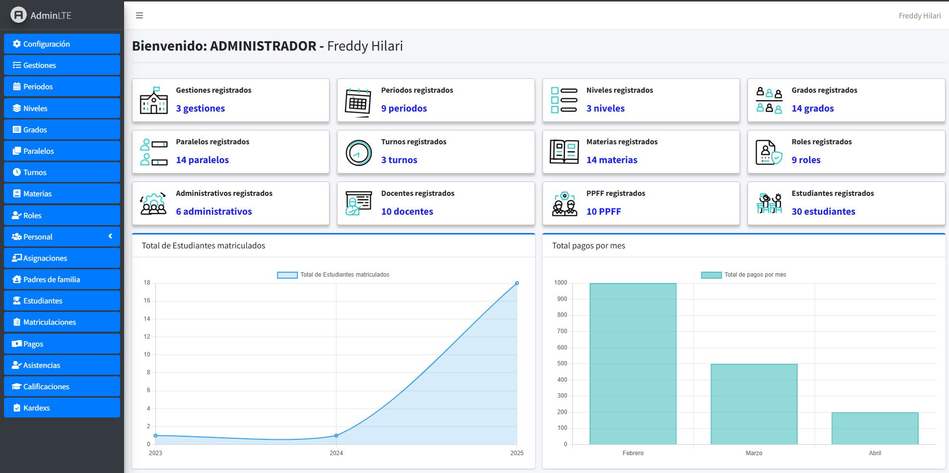Viewport: 949px width, 473px height.
Task: Click the hamburger sidebar toggle icon
Action: tap(139, 15)
